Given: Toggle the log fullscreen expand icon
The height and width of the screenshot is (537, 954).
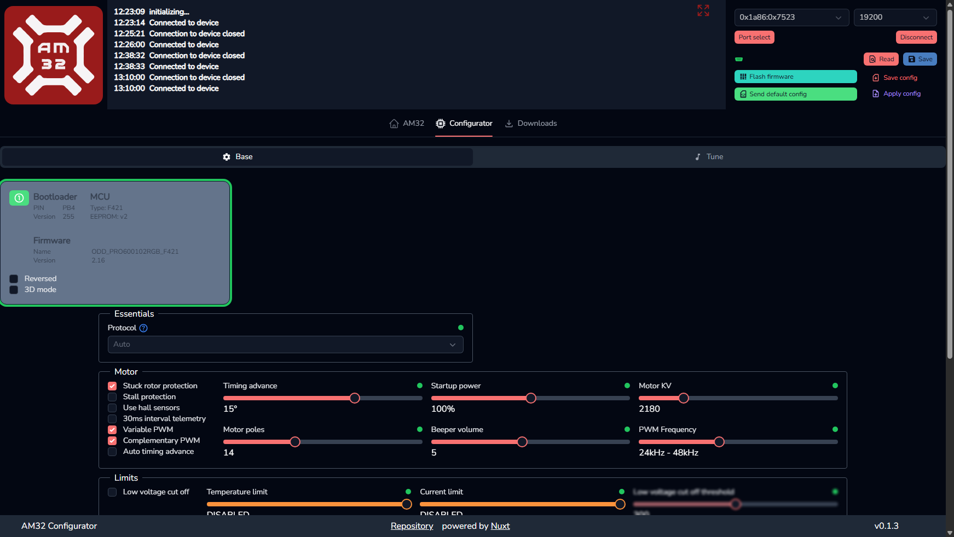Looking at the screenshot, I should 703,10.
